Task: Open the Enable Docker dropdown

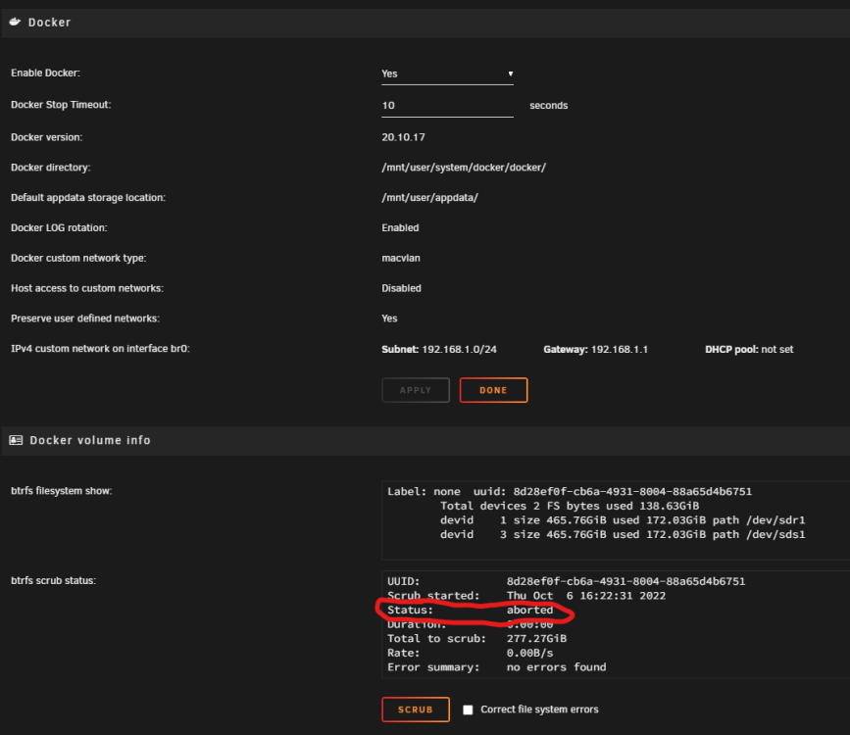Action: (x=447, y=73)
